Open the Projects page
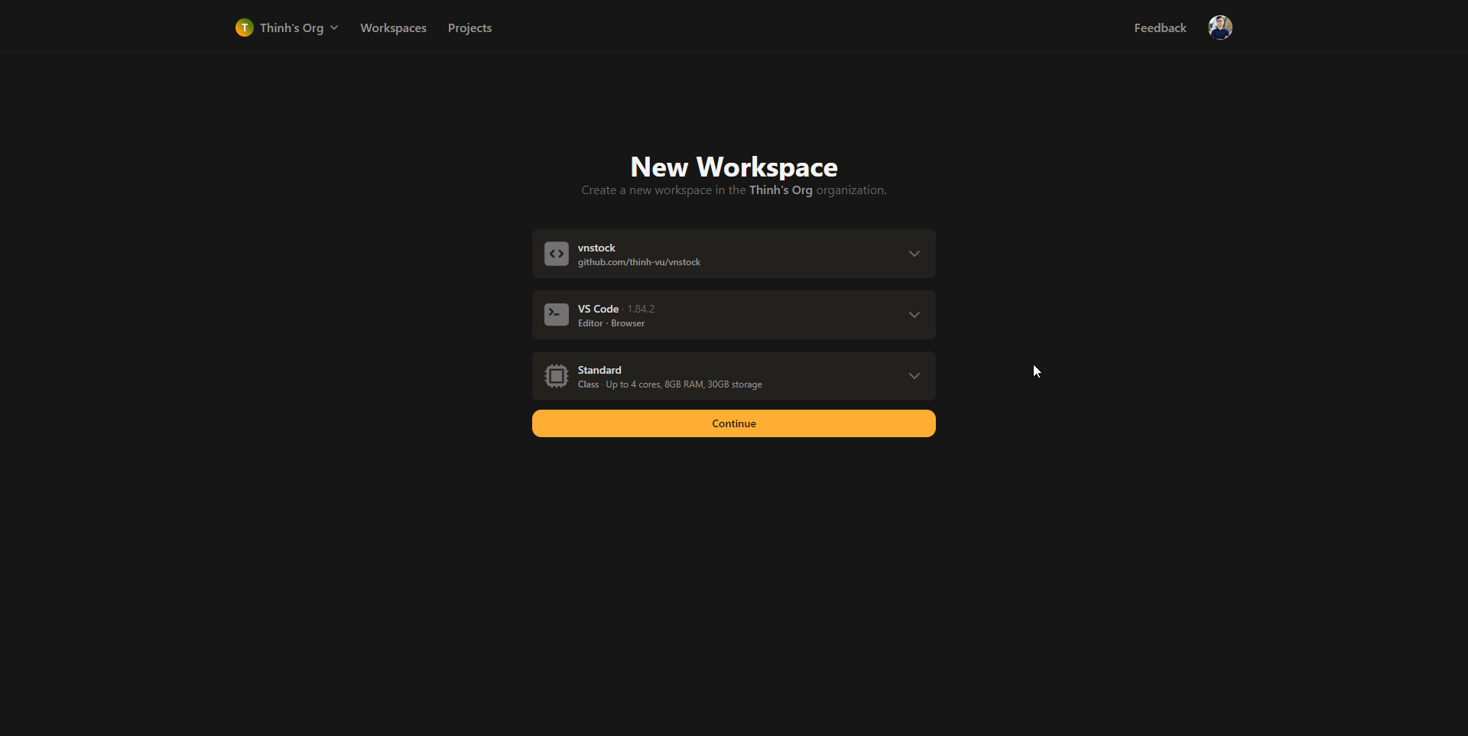Image resolution: width=1468 pixels, height=736 pixels. coord(469,28)
